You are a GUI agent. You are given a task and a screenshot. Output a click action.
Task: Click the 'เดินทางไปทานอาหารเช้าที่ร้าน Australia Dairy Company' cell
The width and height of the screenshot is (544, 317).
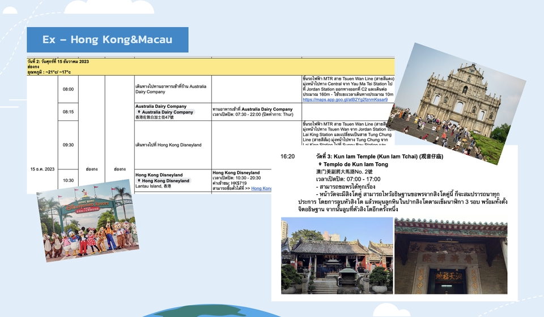(173, 89)
